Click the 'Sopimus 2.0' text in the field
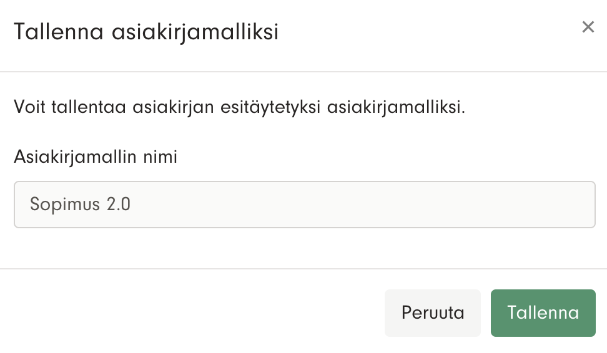607x353 pixels. pyautogui.click(x=81, y=205)
